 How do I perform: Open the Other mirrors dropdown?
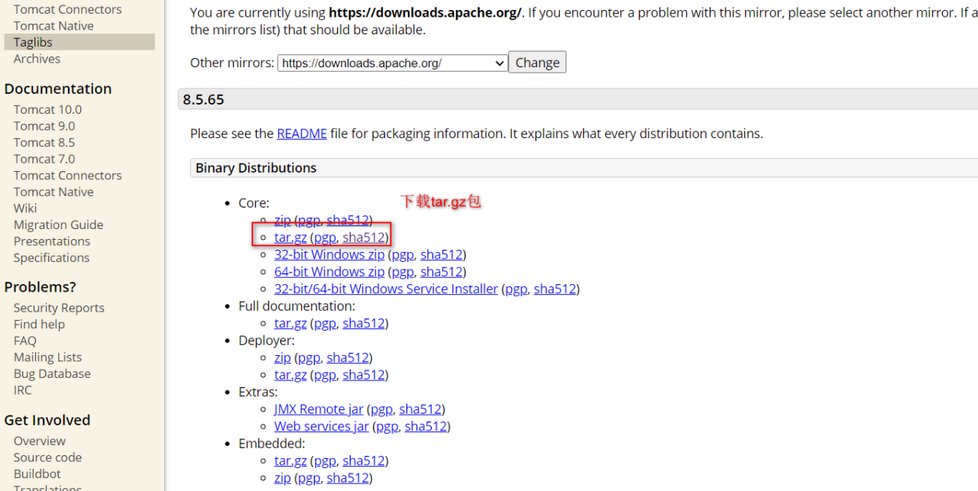pos(392,63)
